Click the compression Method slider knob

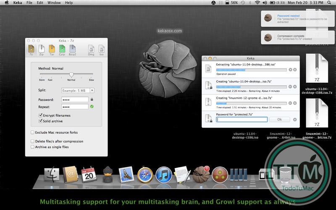71,75
